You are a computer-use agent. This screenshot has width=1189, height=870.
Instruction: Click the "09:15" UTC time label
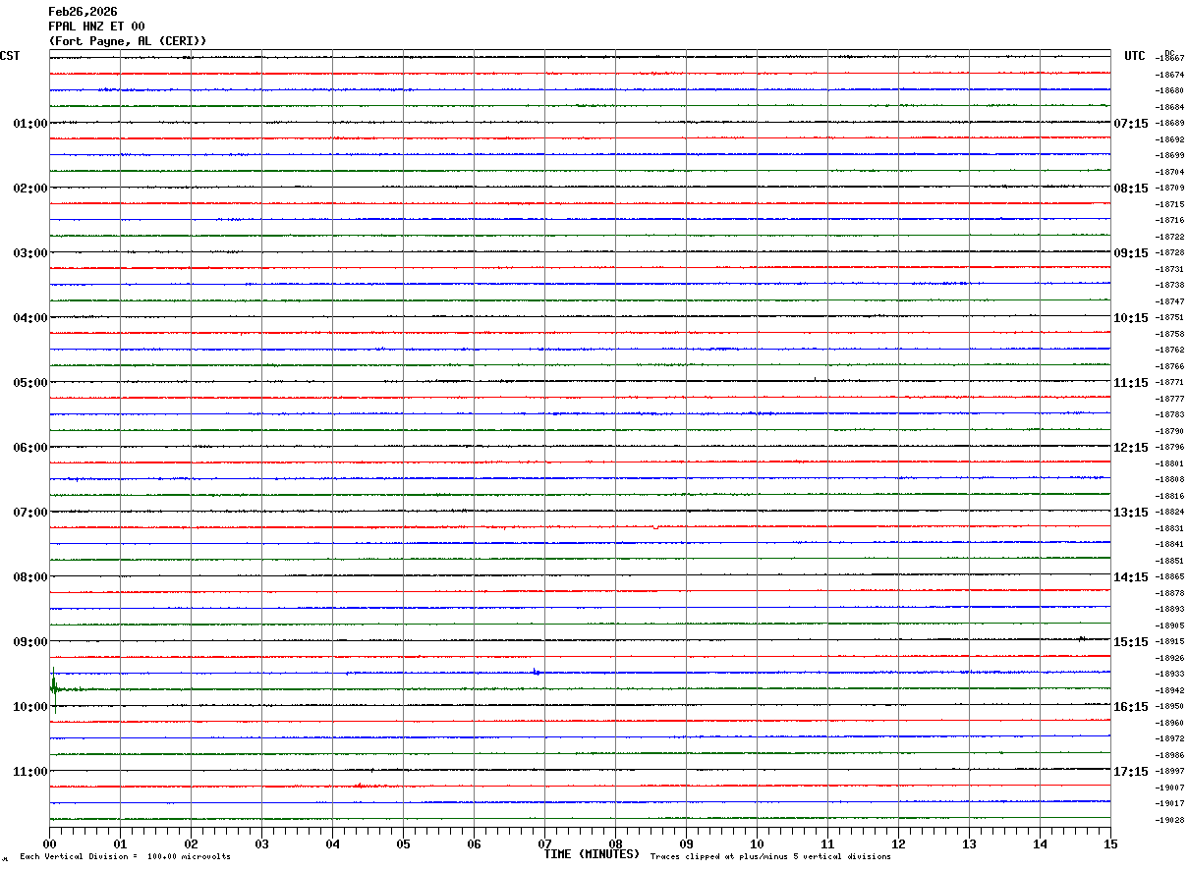point(1131,253)
